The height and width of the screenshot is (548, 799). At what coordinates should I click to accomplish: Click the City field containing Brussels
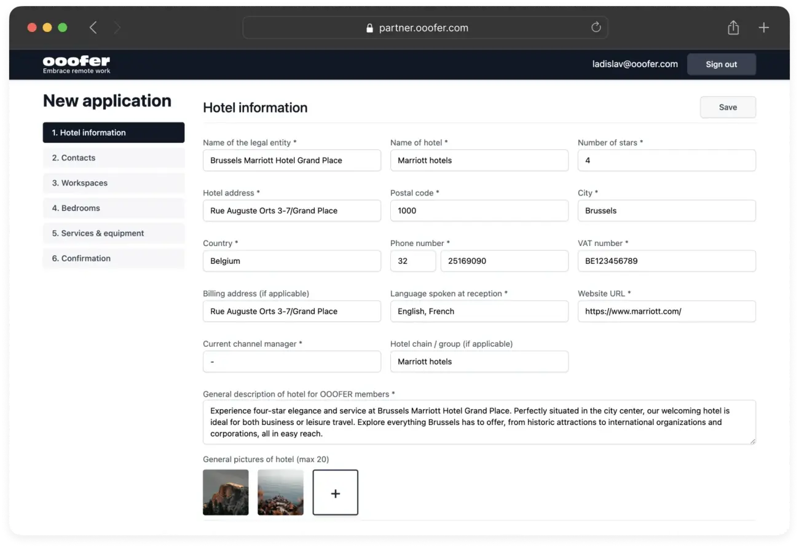667,210
